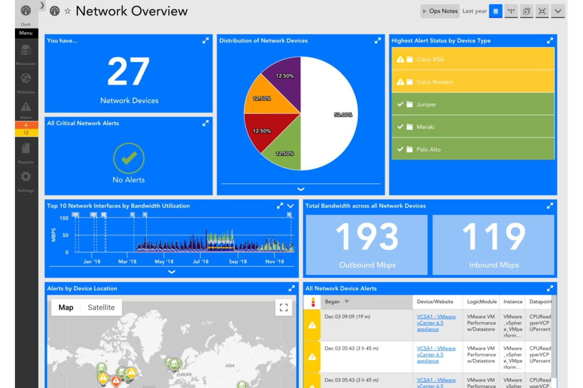Screen dimensions: 583x388
Task: Open Reports in the sidebar
Action: 26,153
